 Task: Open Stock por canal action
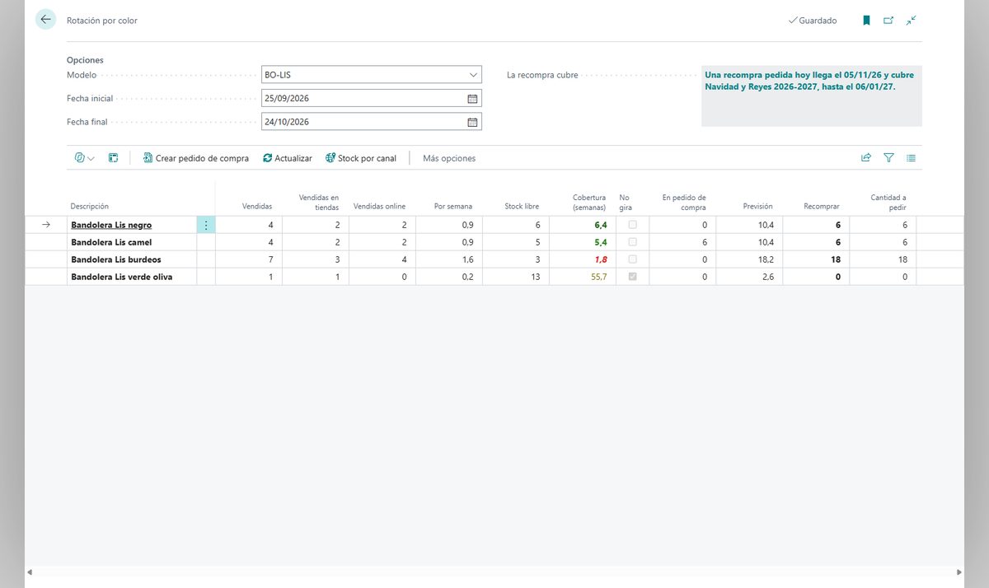[x=361, y=158]
